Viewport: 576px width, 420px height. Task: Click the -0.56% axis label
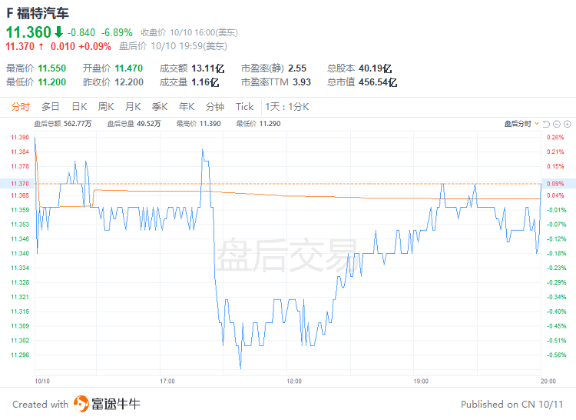[557, 355]
